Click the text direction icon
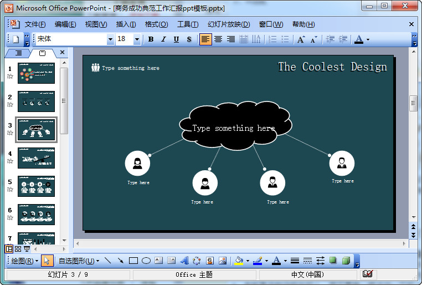 click(256, 39)
